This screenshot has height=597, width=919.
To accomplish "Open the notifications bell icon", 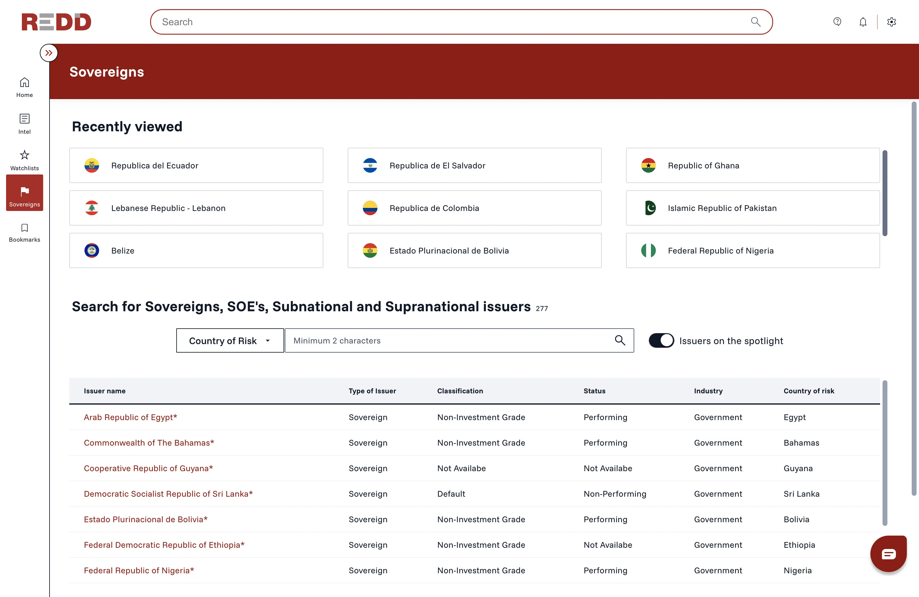I will pyautogui.click(x=862, y=22).
